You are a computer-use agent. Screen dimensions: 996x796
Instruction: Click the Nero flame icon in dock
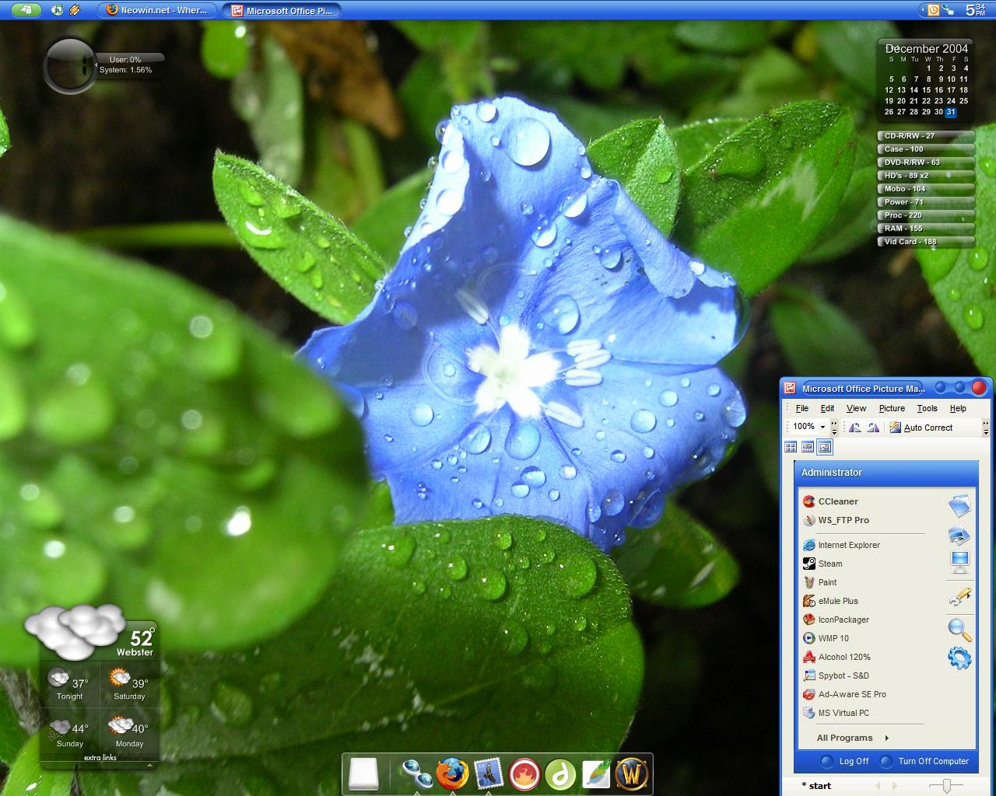point(524,774)
